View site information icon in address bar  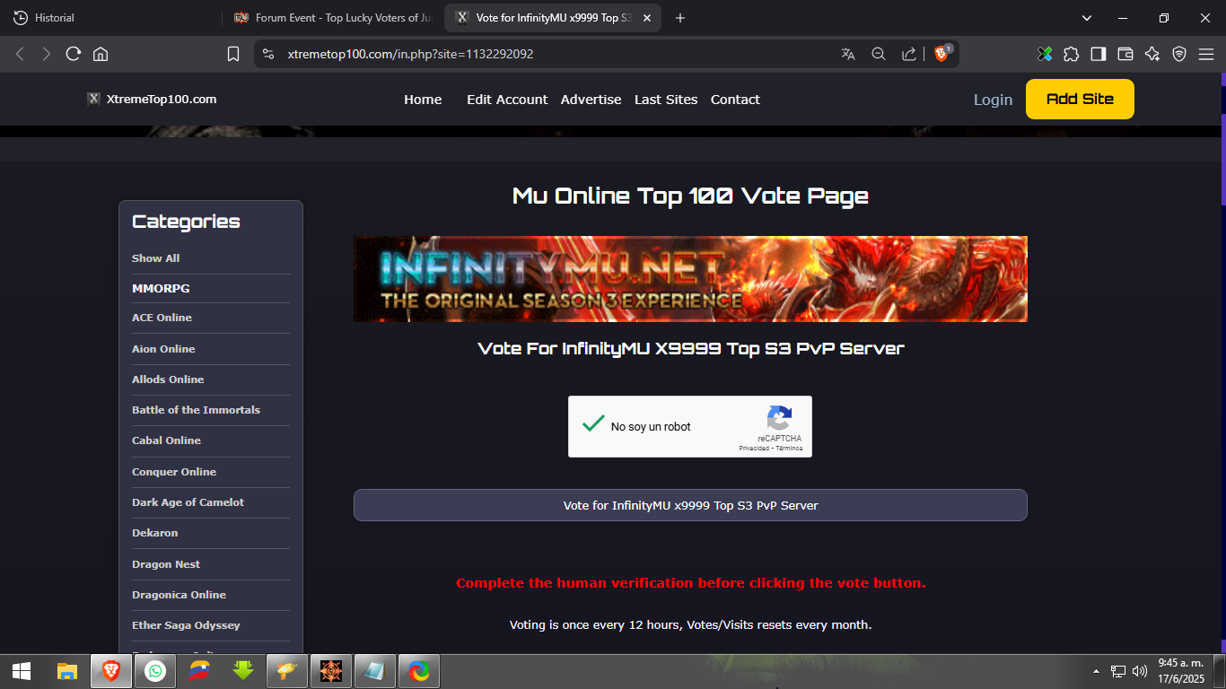267,54
